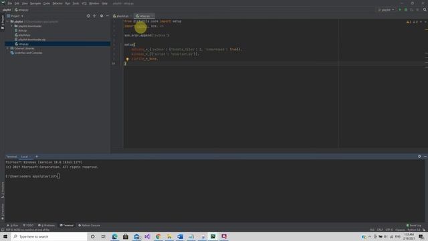
Task: Open terminal panel settings gear
Action: [419, 157]
